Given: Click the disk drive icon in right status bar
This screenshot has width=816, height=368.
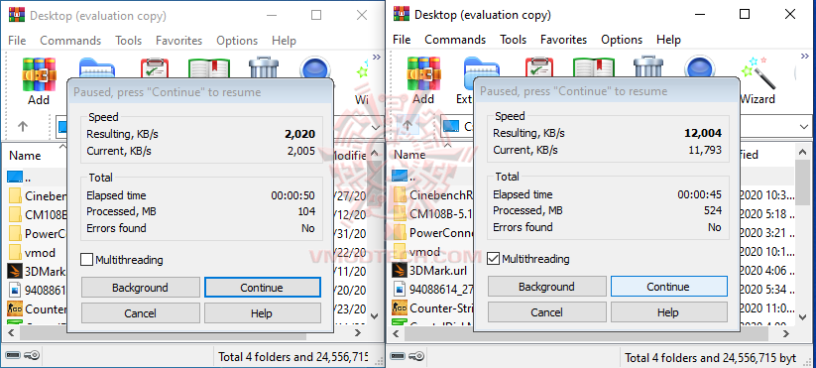Looking at the screenshot, I should 399,356.
